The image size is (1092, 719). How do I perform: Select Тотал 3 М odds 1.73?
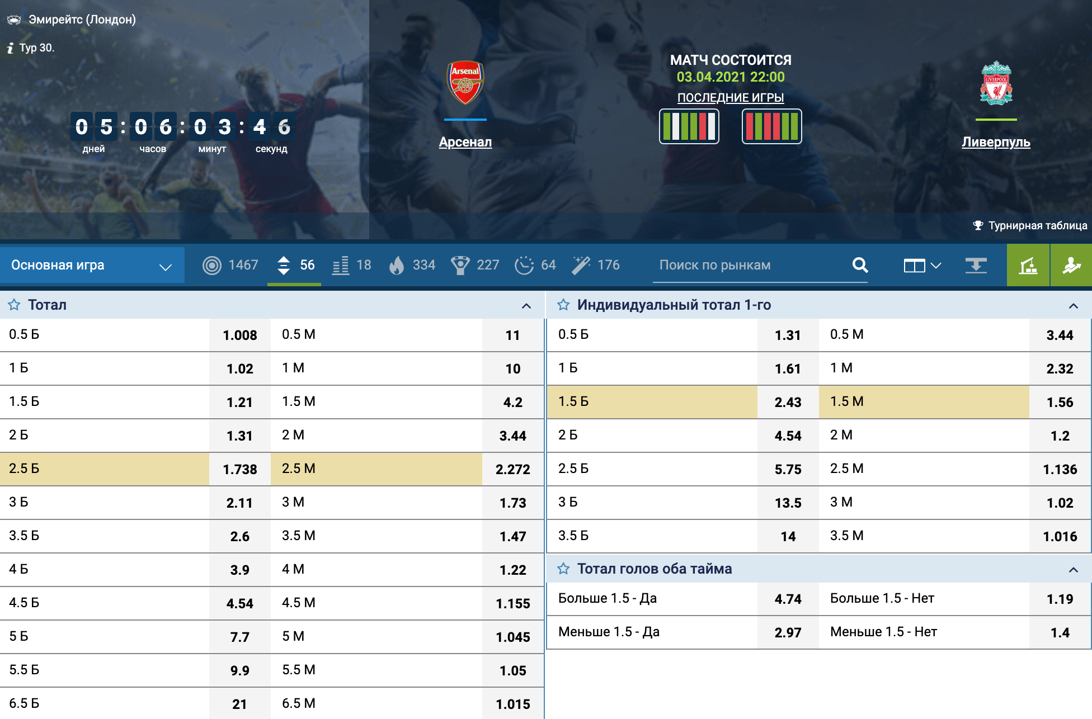click(x=513, y=503)
